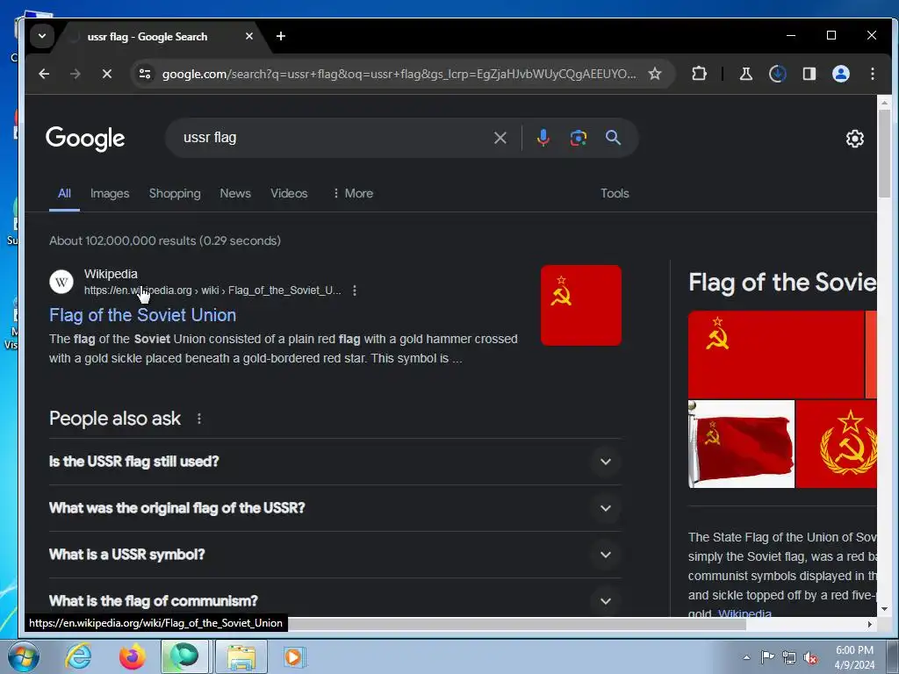Click Wikipedia W favicon in result
Screen dimensions: 899x674
61,282
